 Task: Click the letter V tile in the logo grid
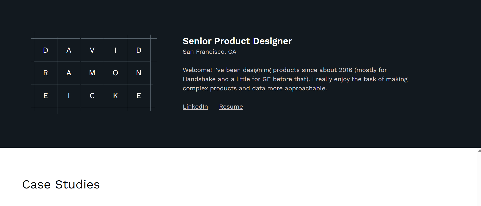tap(92, 50)
